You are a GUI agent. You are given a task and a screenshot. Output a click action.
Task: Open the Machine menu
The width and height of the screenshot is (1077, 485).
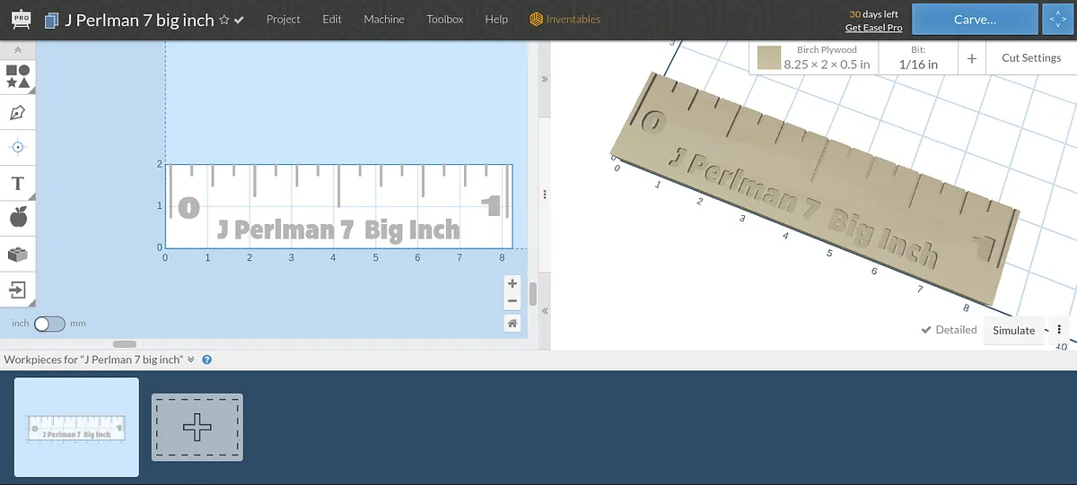[x=383, y=20]
